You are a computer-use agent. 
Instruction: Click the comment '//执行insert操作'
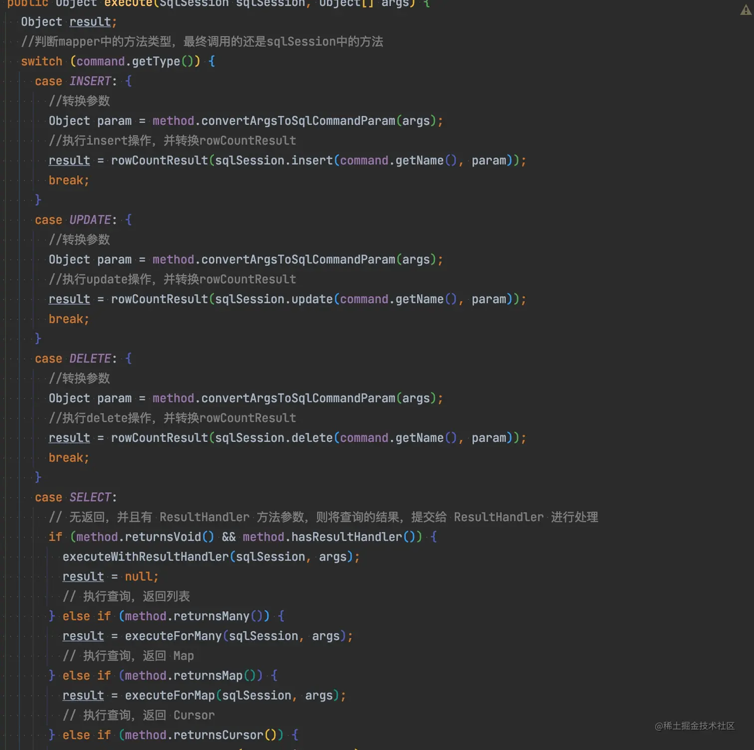point(100,141)
